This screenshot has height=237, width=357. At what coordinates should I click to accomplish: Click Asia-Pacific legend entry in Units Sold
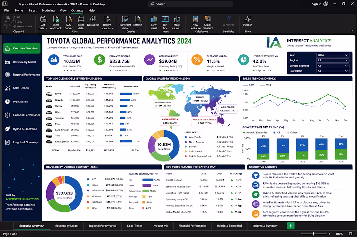coord(193,137)
